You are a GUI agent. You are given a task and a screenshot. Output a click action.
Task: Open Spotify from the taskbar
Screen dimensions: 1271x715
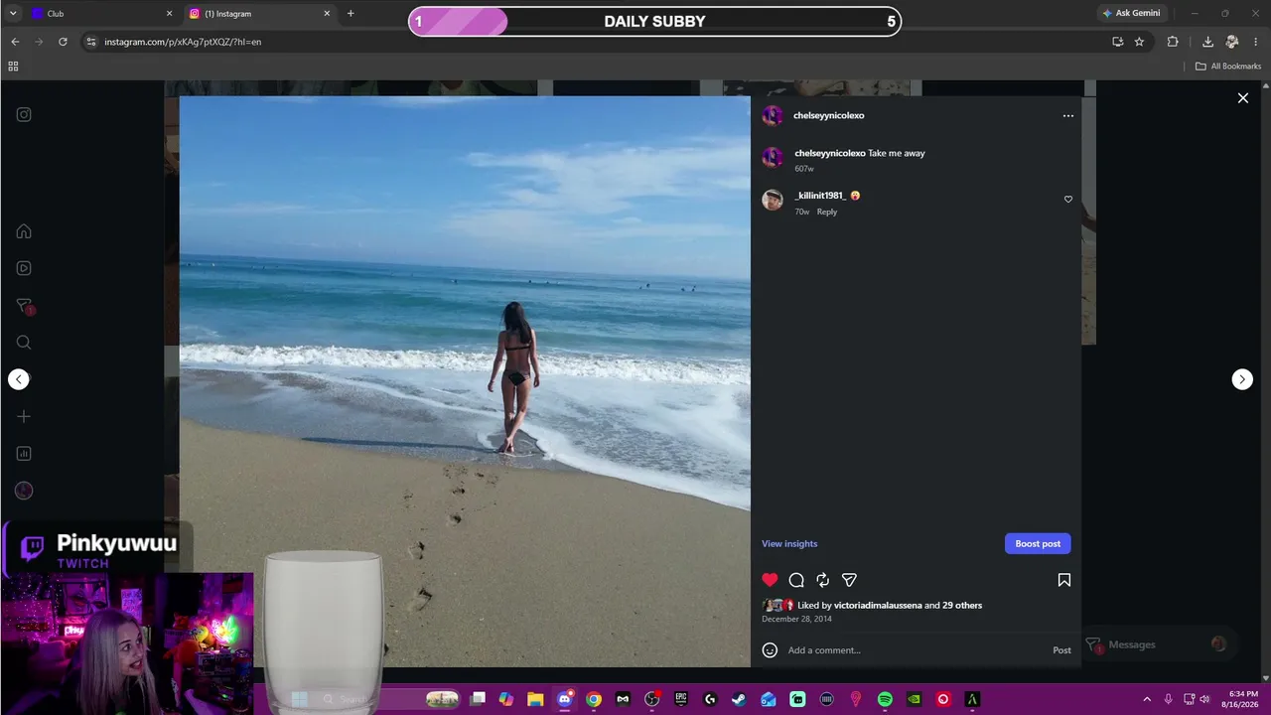pos(885,699)
